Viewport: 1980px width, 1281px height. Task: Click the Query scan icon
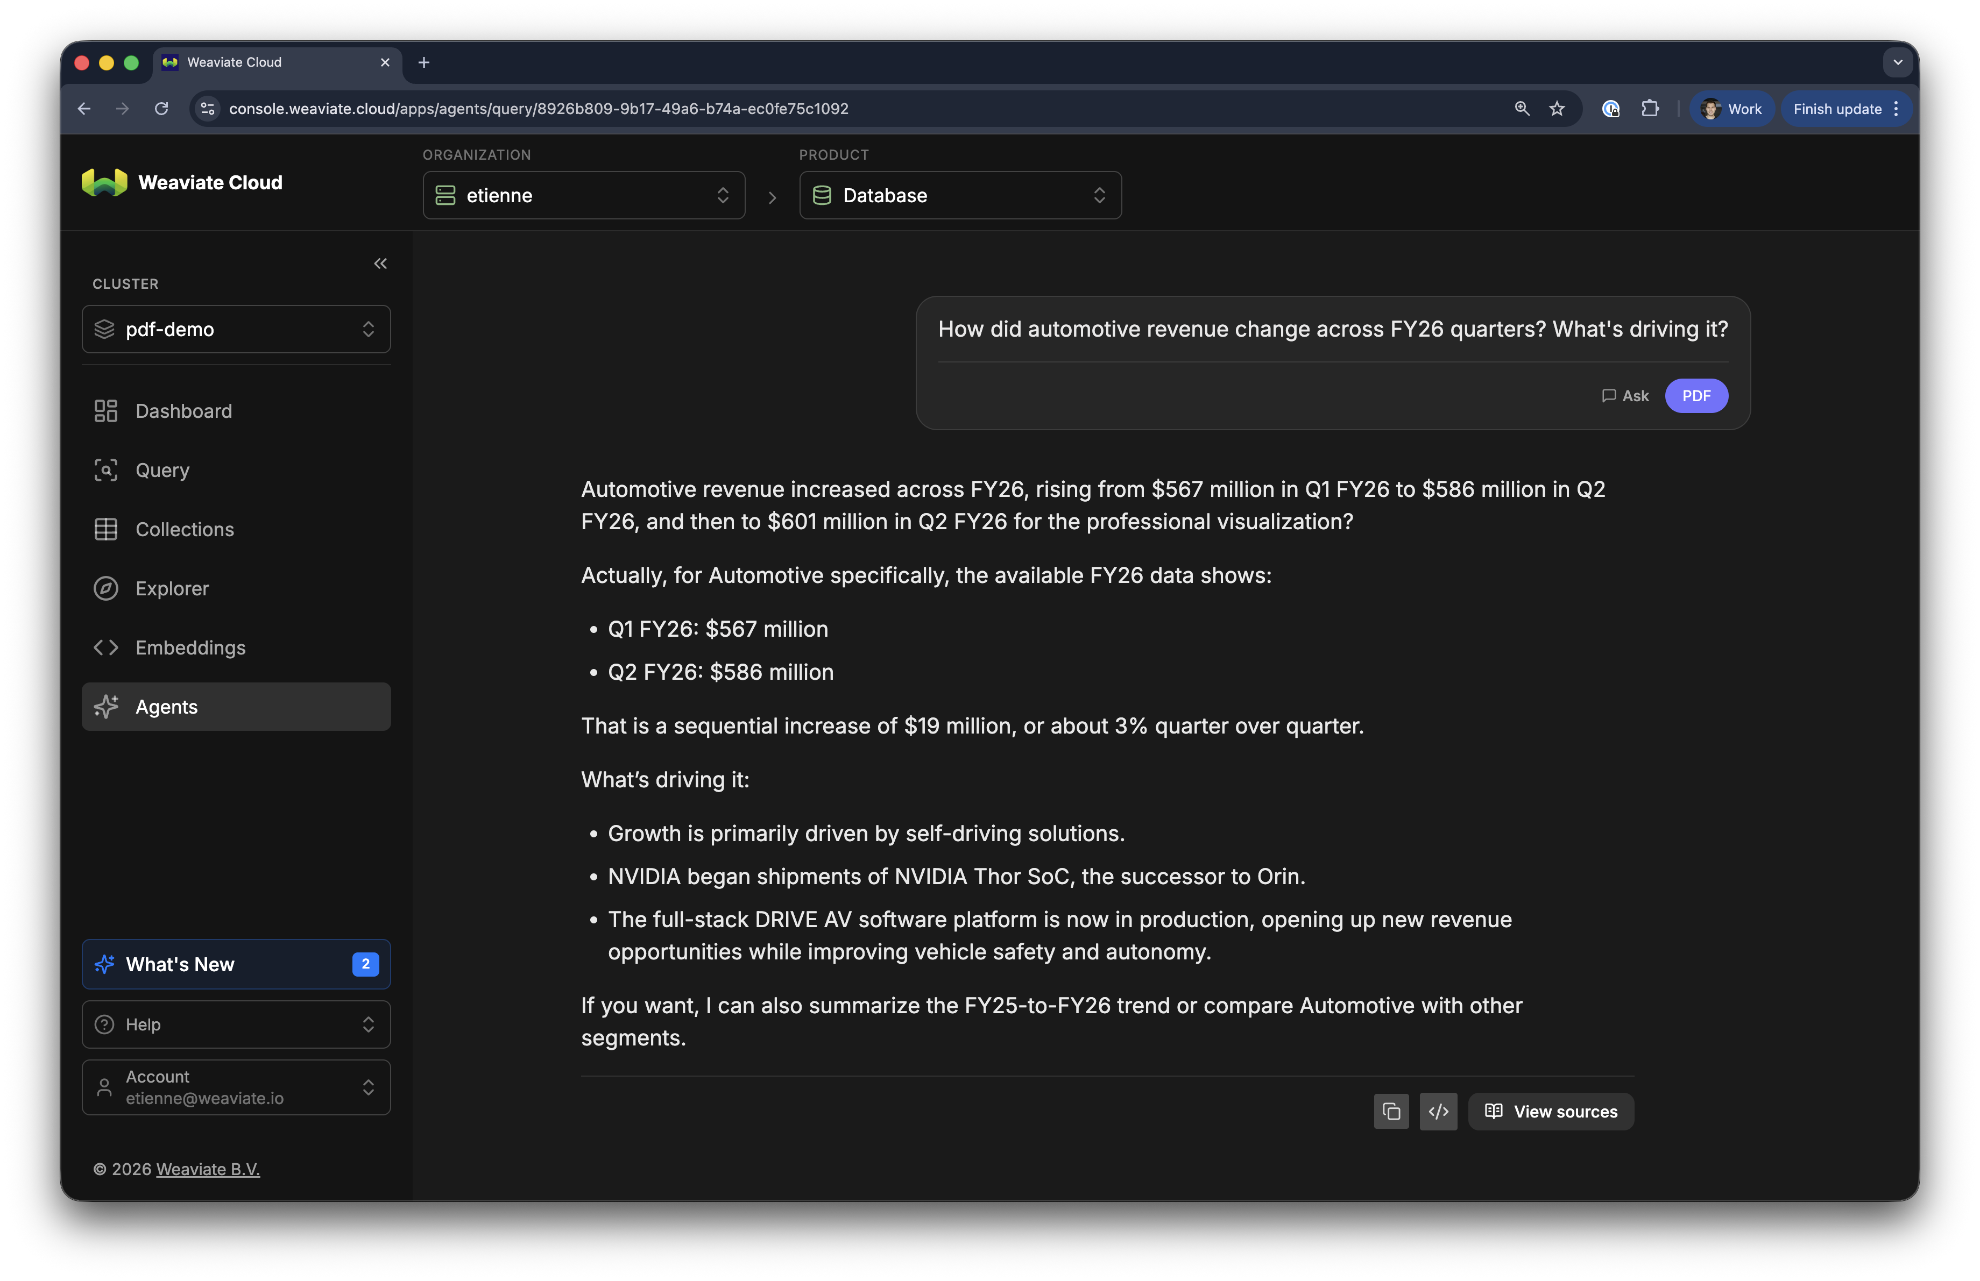tap(105, 469)
